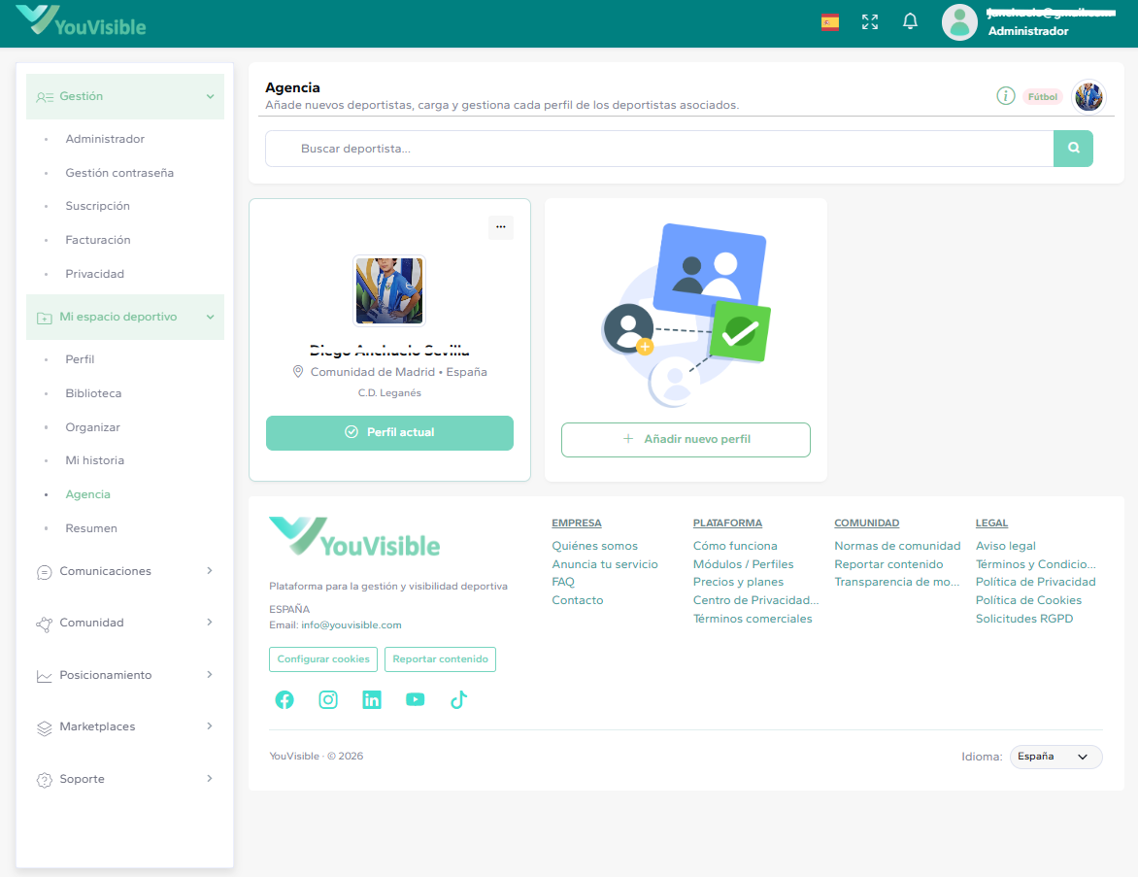
Task: Visit the YouVisible Facebook page icon
Action: click(284, 699)
